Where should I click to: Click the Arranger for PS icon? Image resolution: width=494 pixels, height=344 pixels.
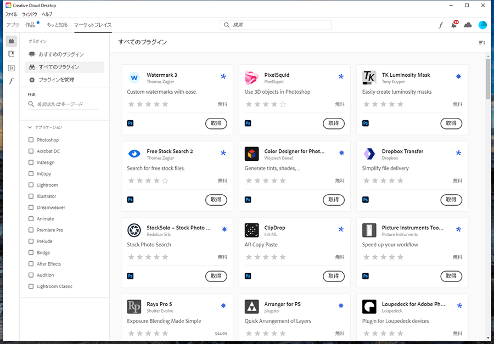(252, 307)
